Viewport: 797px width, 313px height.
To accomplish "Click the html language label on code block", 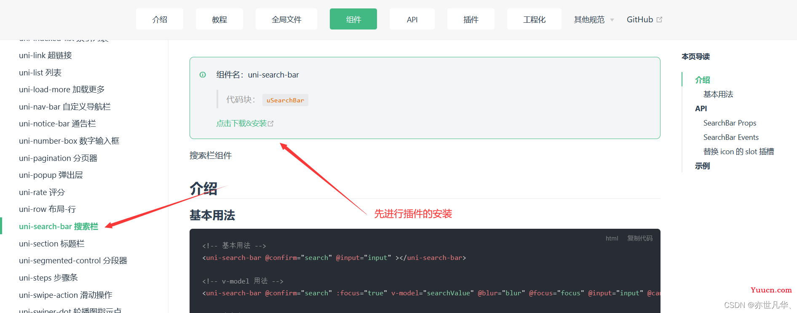I will coord(612,238).
